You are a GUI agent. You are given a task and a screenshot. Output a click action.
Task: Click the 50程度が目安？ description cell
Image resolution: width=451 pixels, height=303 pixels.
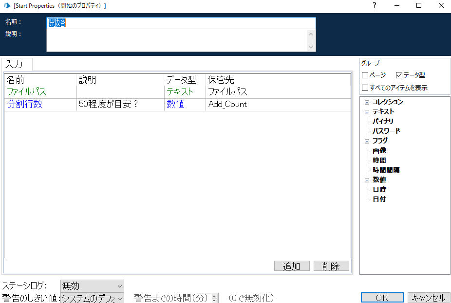[x=120, y=104]
